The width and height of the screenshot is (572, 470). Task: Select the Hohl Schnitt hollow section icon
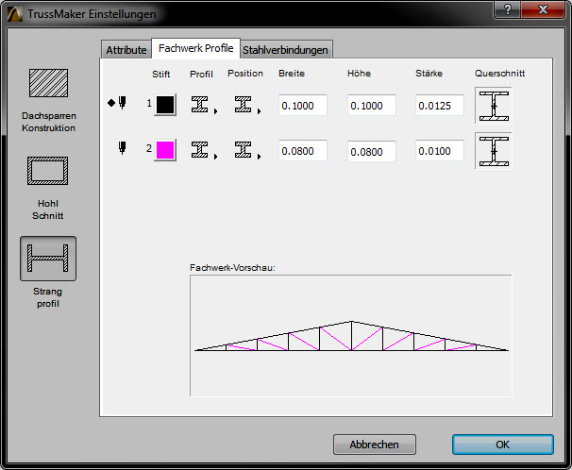click(48, 171)
